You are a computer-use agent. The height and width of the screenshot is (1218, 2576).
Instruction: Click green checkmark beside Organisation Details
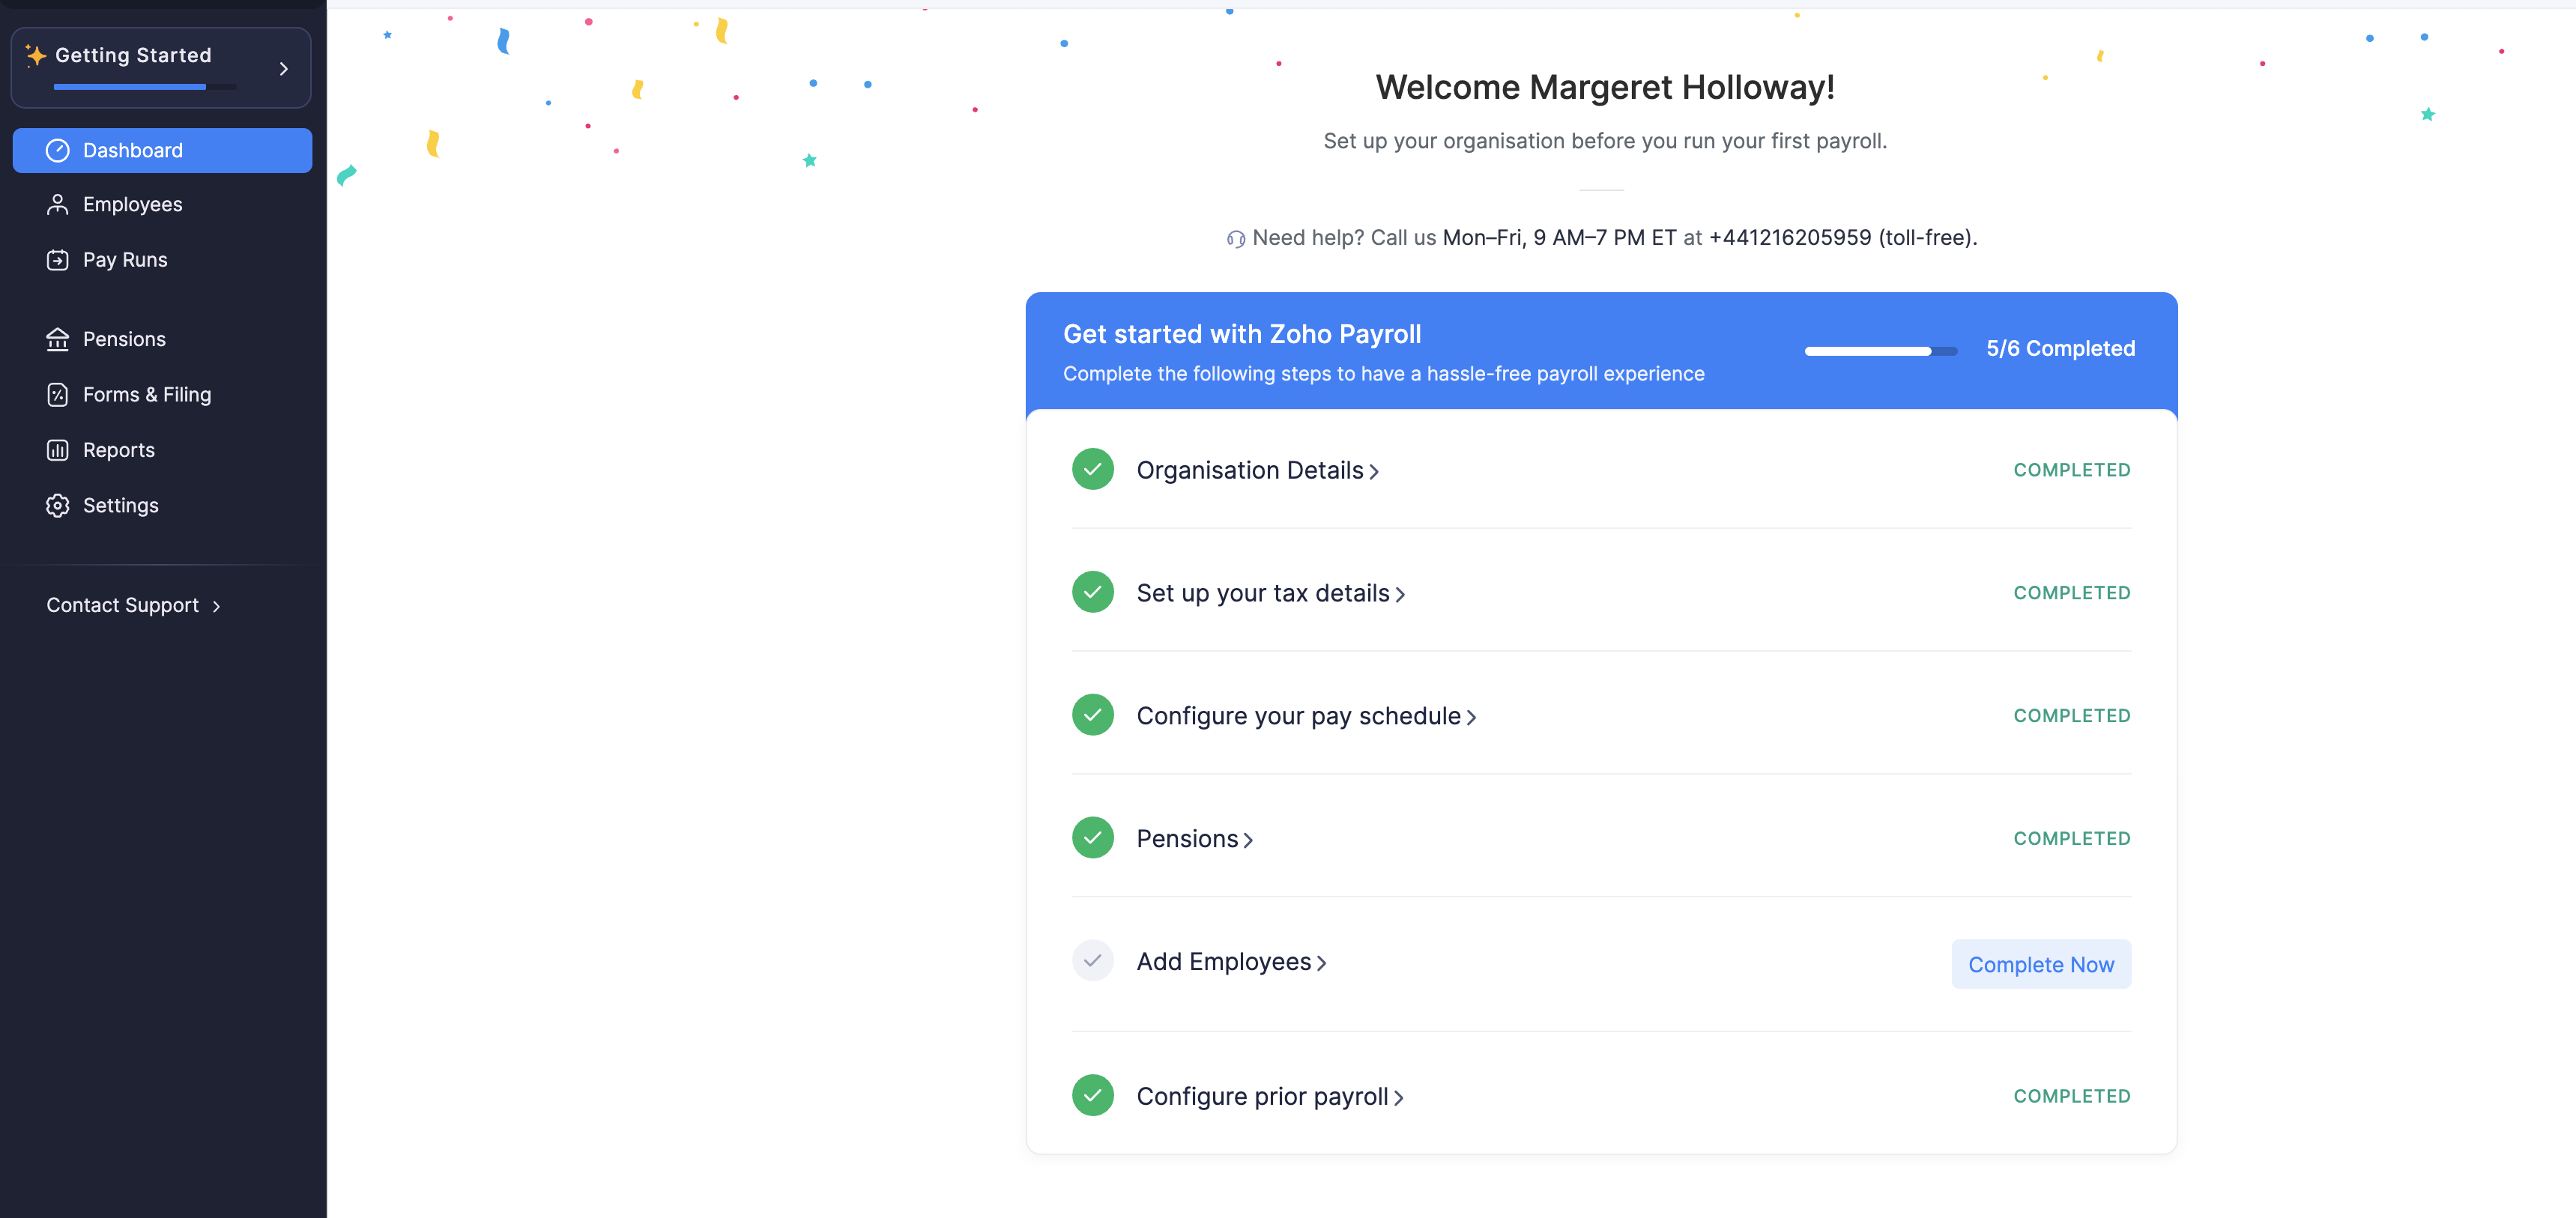[1093, 469]
